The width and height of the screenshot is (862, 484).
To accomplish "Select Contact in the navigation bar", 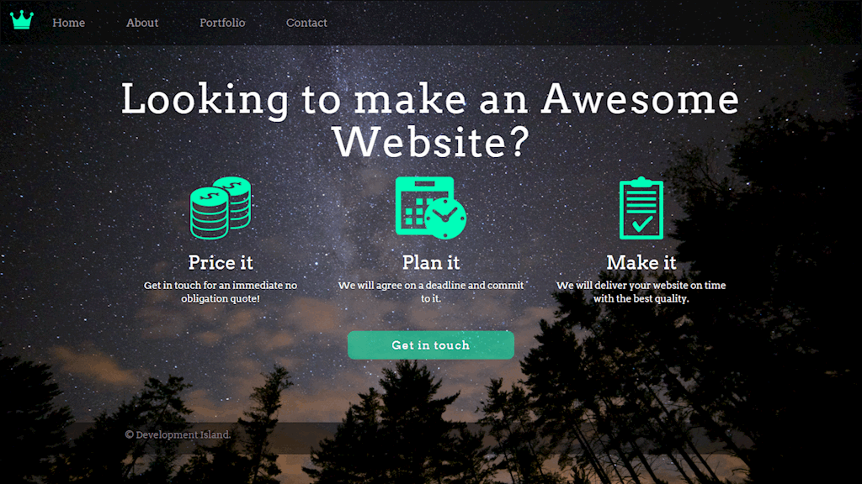I will (306, 23).
